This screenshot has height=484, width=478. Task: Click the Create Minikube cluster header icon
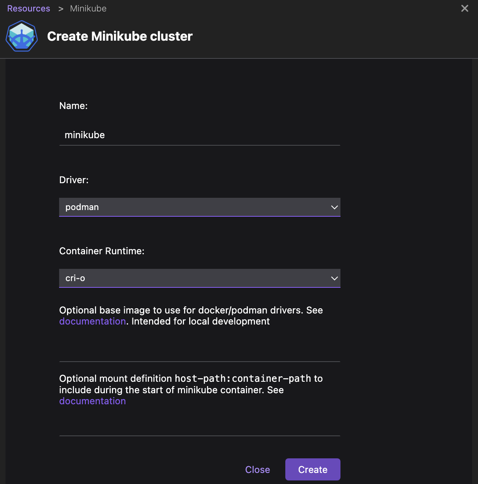point(21,36)
